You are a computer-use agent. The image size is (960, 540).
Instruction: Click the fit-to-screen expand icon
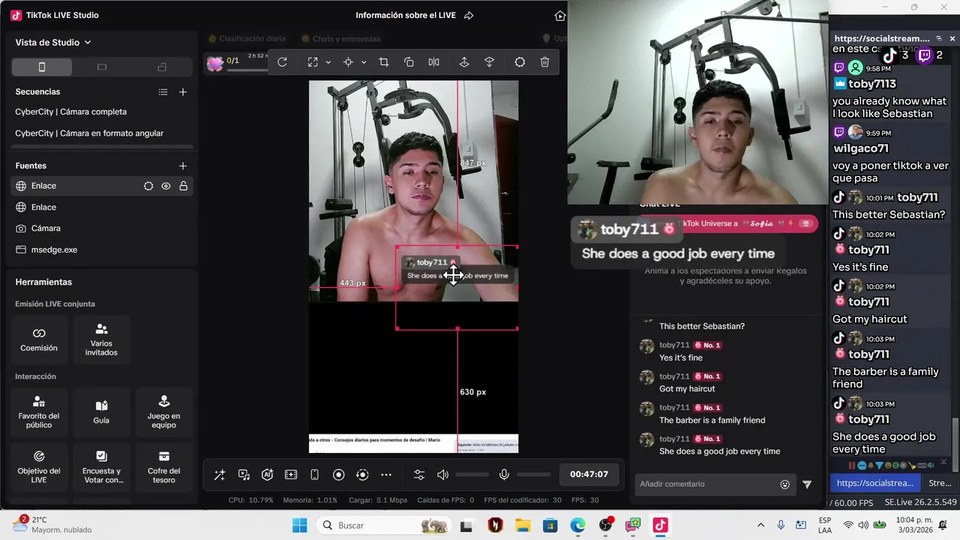(313, 62)
